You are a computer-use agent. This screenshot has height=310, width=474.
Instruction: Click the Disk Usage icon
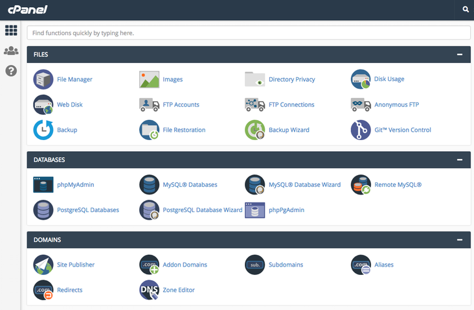click(361, 79)
